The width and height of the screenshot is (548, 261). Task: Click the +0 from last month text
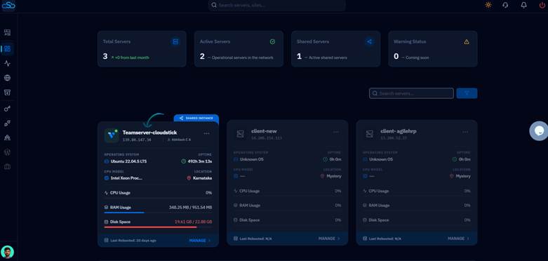[132, 58]
